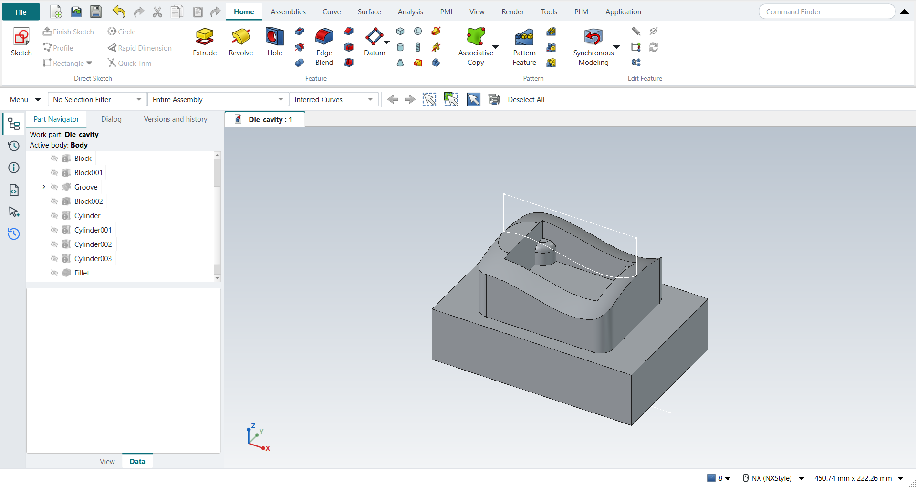Undo the last action
This screenshot has width=916, height=487.
coord(119,12)
